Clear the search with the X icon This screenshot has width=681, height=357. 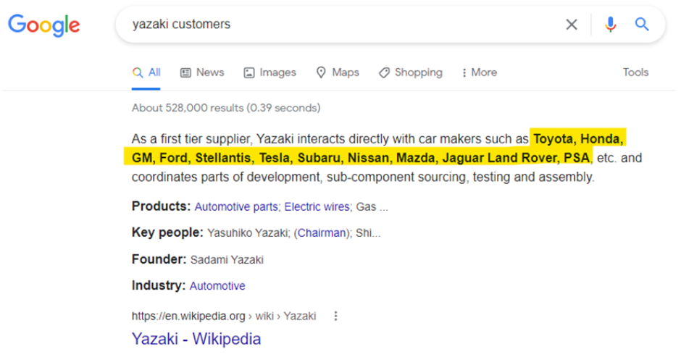tap(572, 25)
